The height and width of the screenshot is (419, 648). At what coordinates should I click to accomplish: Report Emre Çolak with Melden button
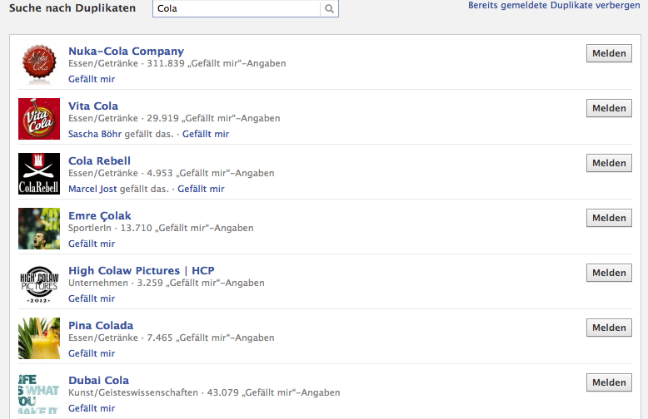click(609, 218)
